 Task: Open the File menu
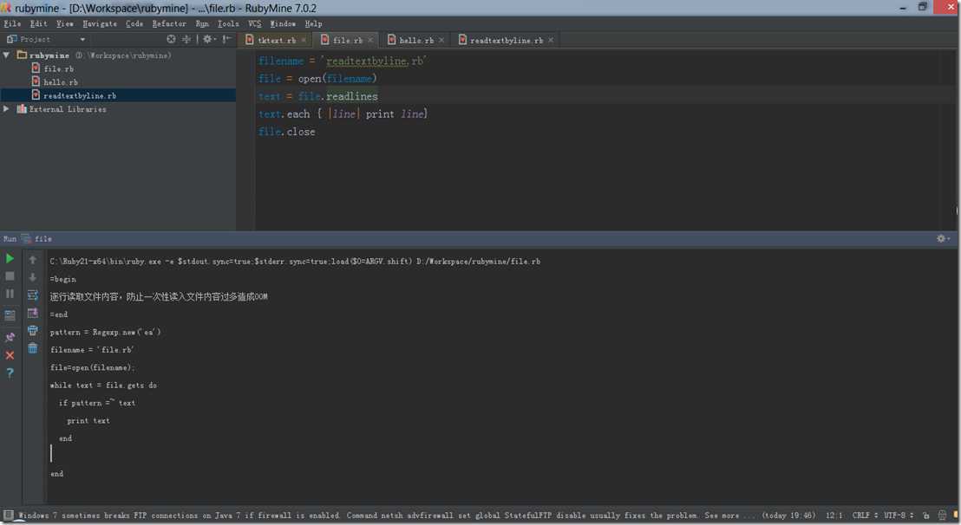tap(12, 24)
